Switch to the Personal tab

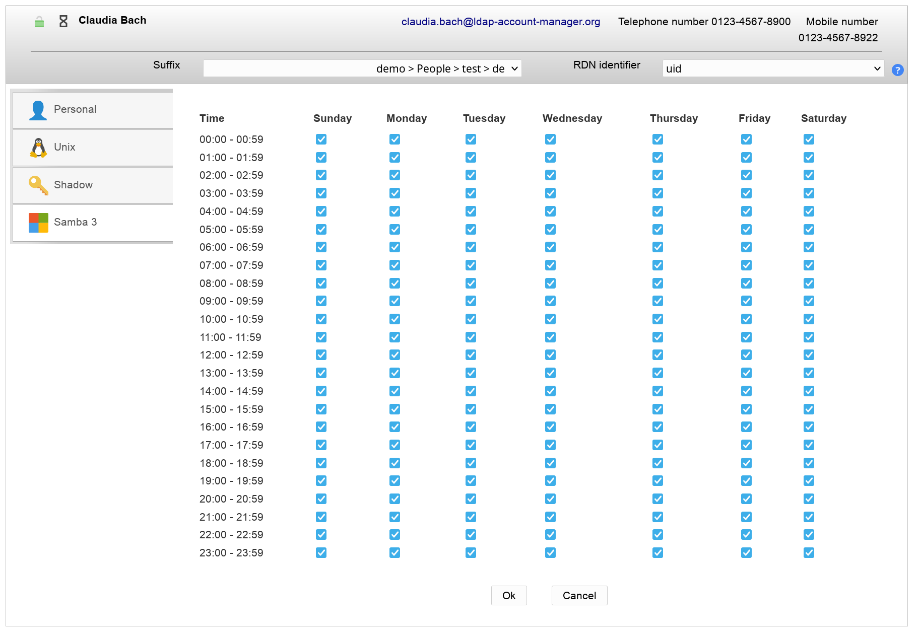75,109
